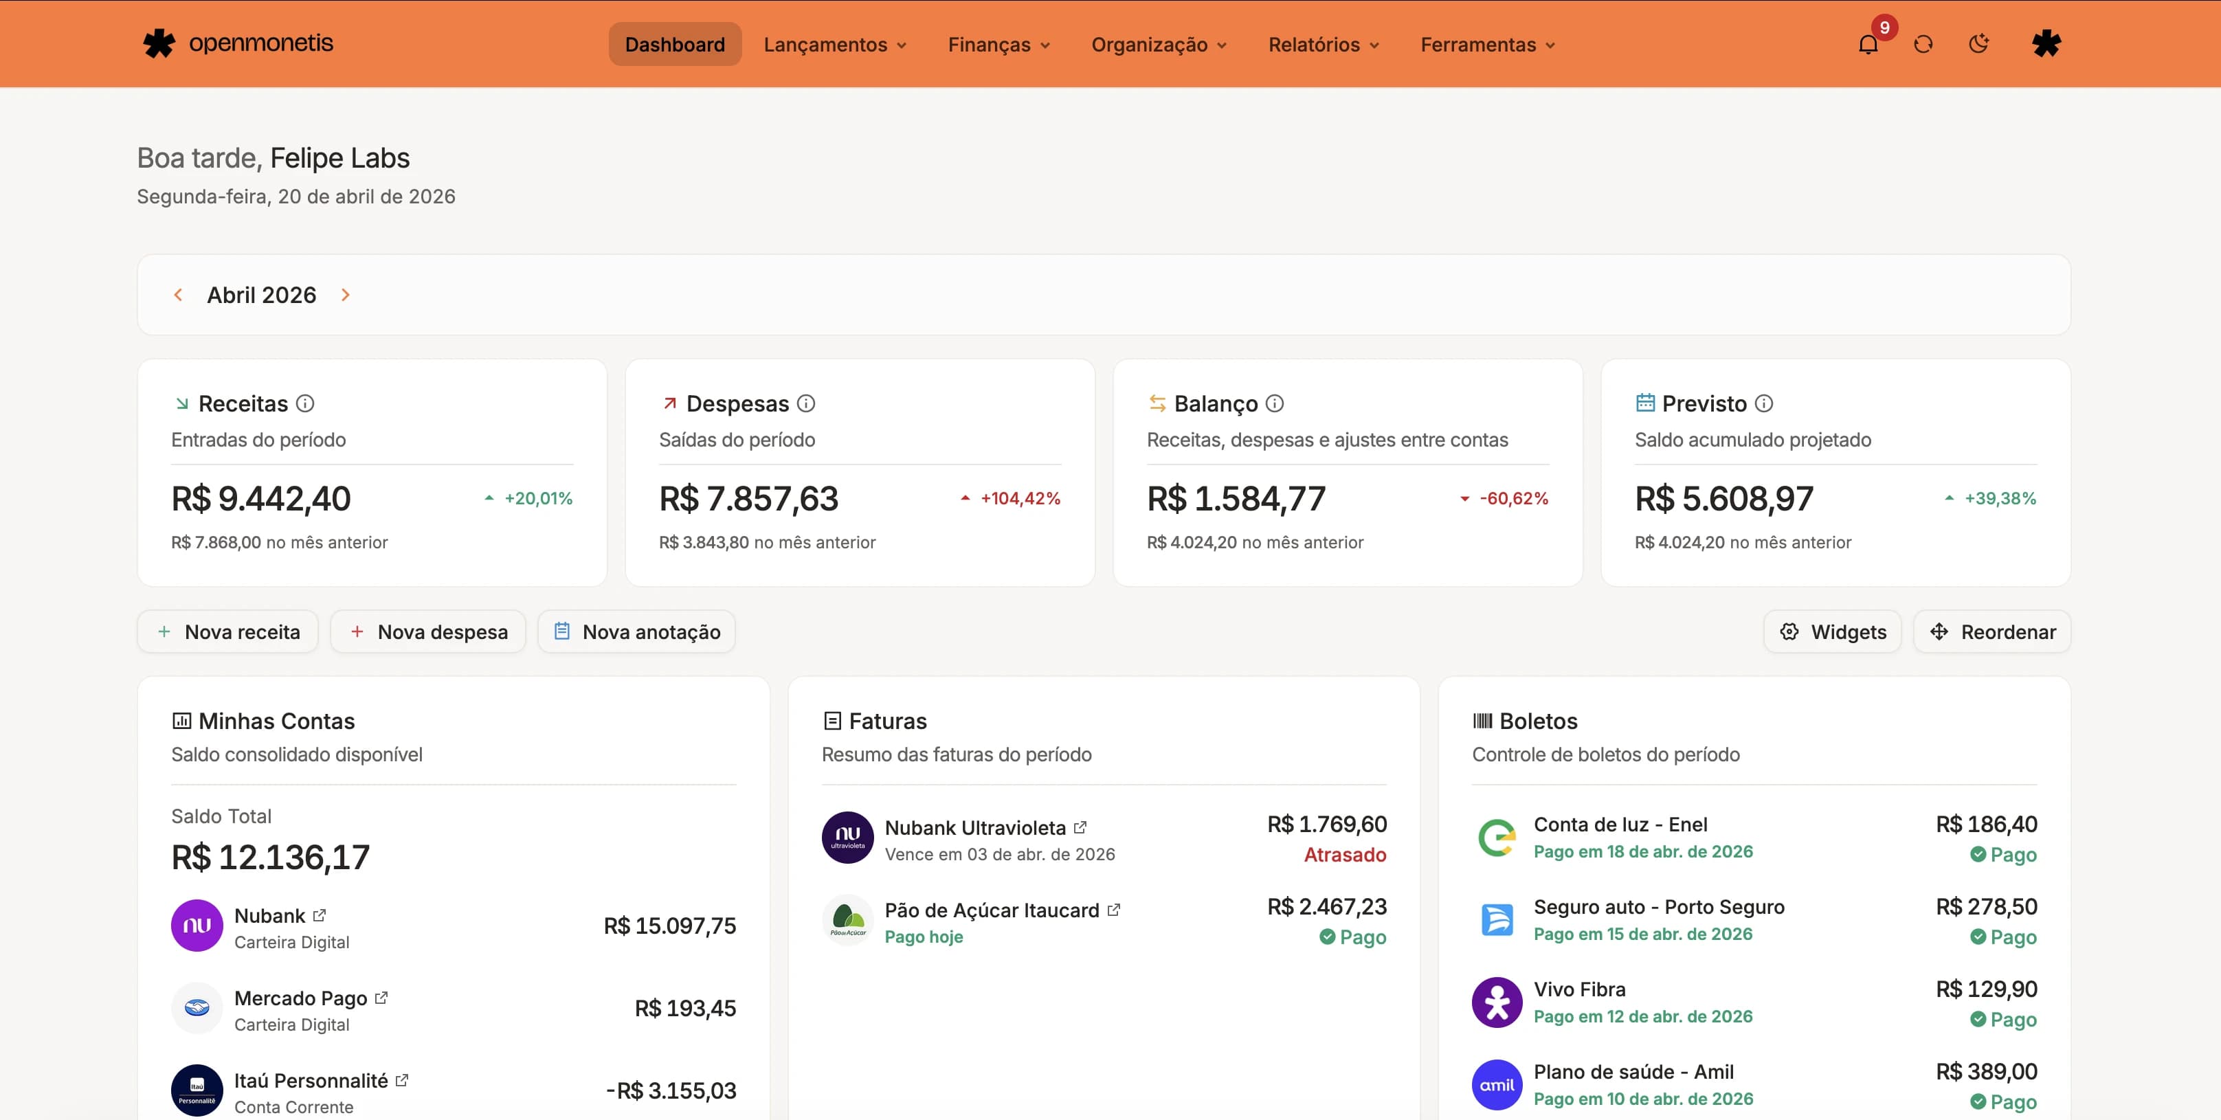This screenshot has width=2221, height=1120.
Task: Expand the Lançamentos dropdown menu
Action: (834, 44)
